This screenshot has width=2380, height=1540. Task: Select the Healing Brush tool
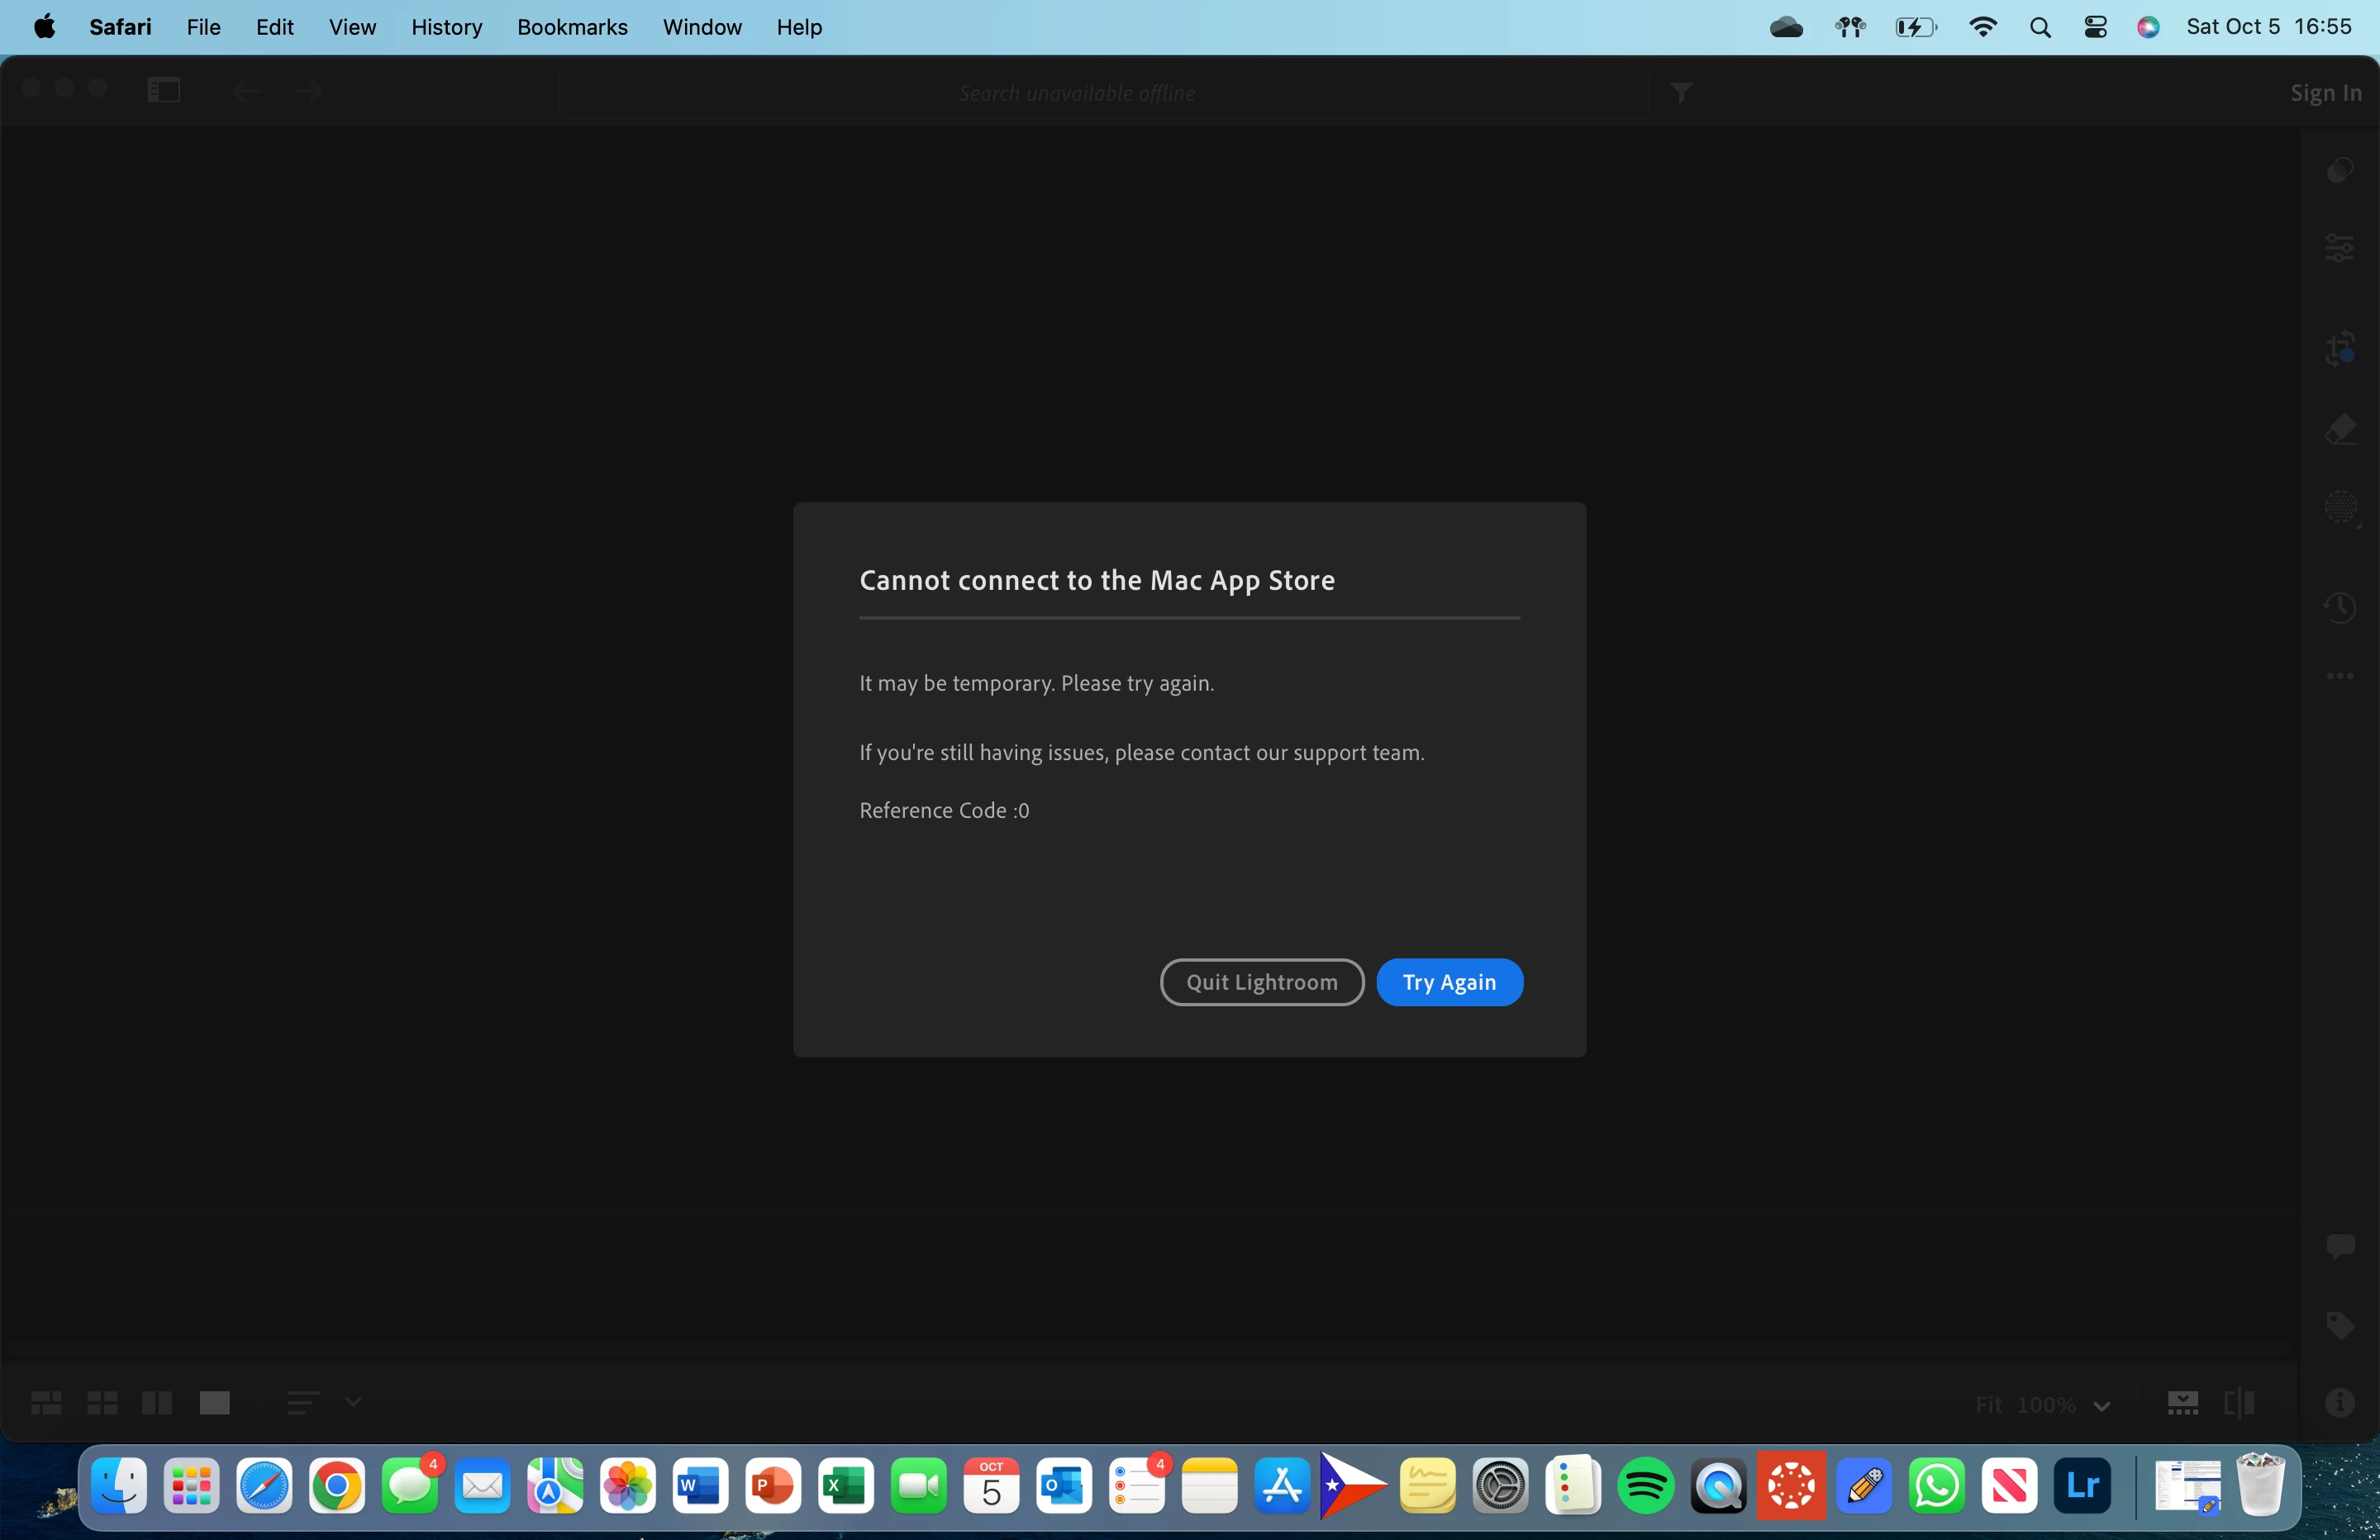point(2339,430)
